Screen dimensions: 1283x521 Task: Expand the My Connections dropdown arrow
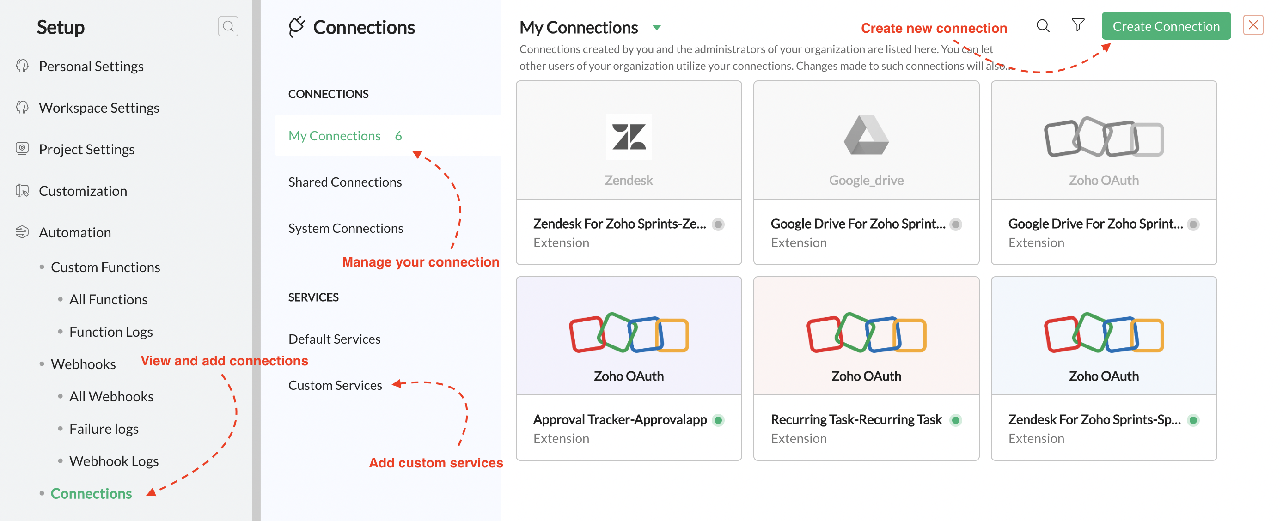click(x=656, y=28)
